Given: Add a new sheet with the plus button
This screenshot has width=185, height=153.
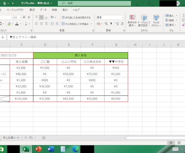Looking at the screenshot, I should 43,138.
